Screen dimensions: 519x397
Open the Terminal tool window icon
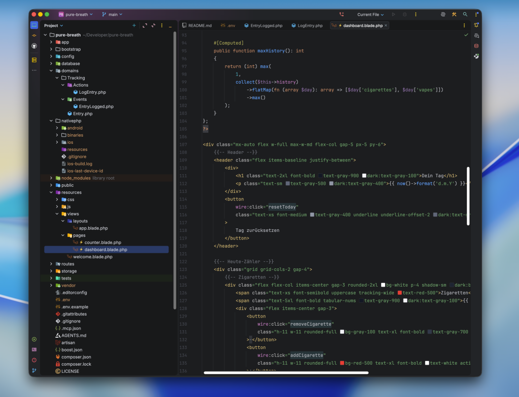coord(34,350)
